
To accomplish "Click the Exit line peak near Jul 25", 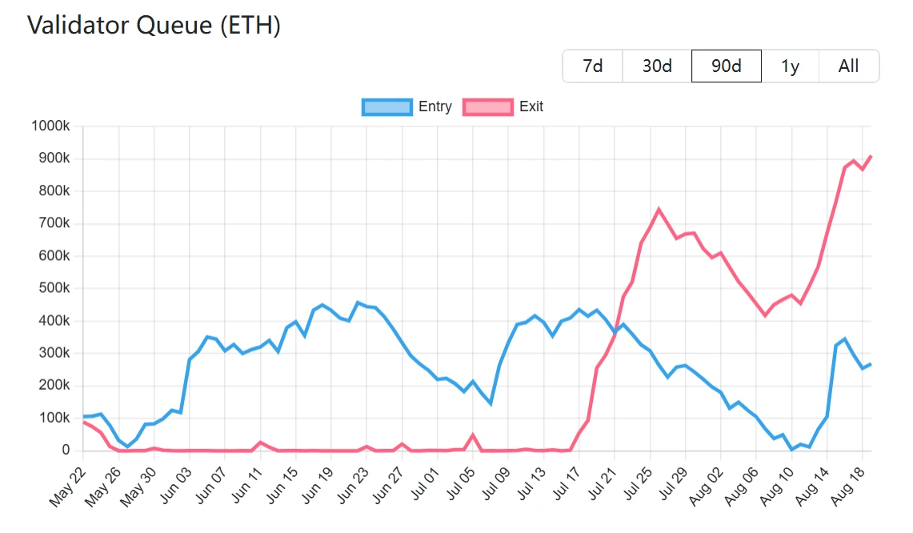I will pyautogui.click(x=659, y=210).
